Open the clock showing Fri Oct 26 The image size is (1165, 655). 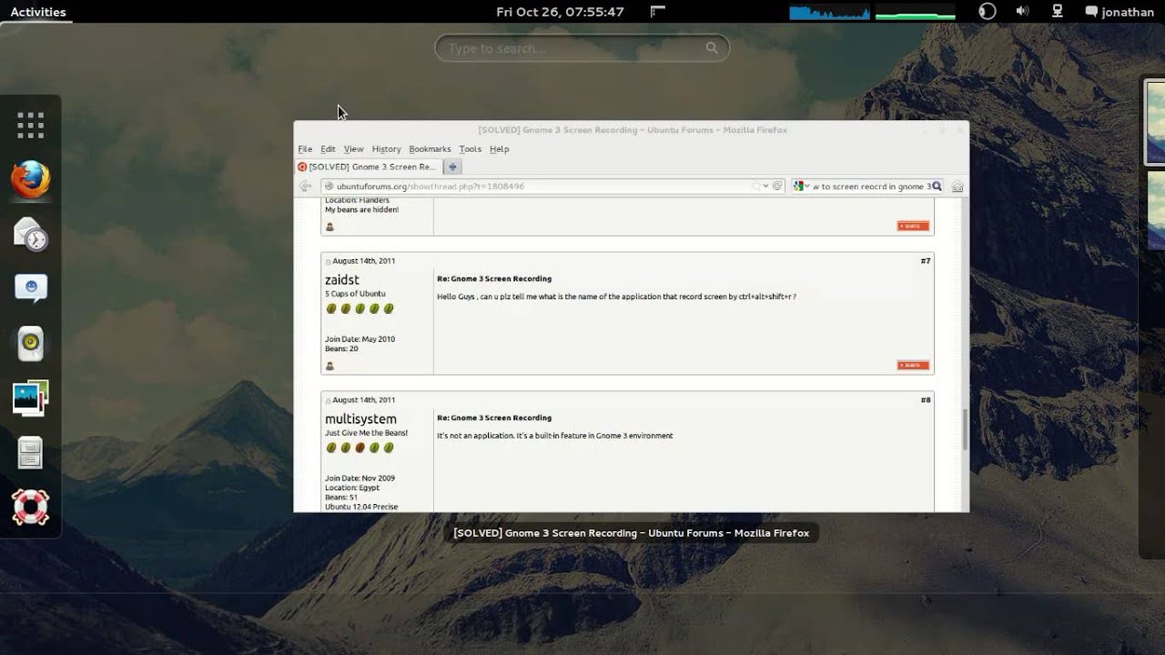pos(560,12)
